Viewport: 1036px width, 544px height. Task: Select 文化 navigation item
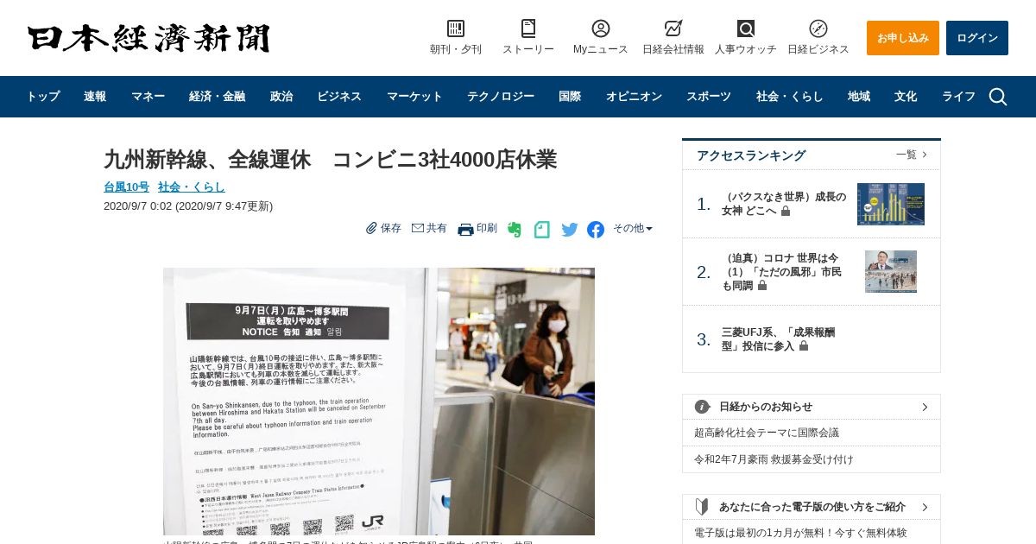(906, 97)
